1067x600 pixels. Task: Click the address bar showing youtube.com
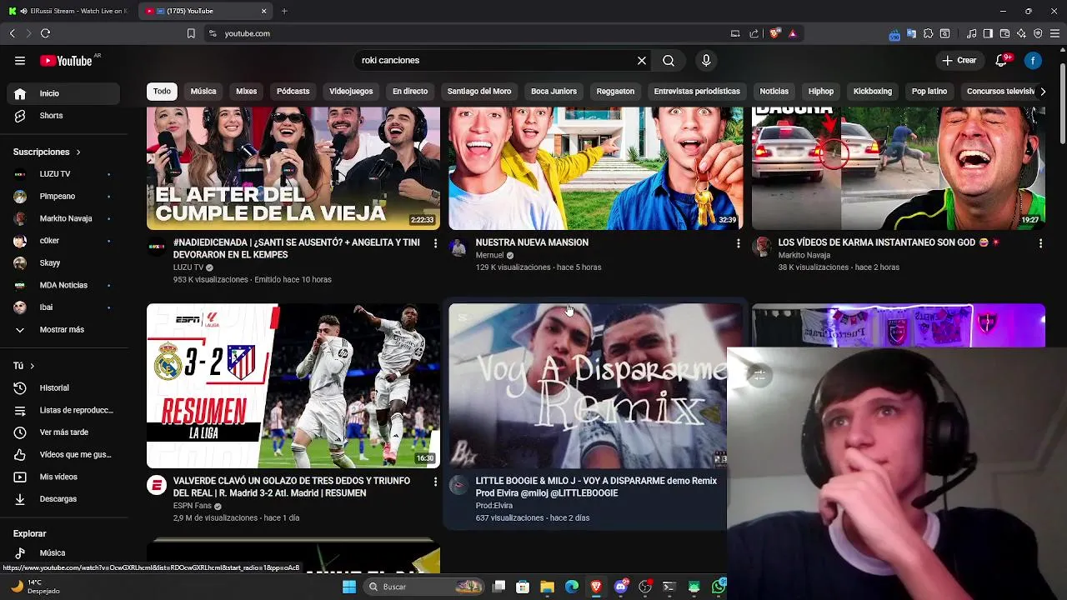[x=467, y=33]
